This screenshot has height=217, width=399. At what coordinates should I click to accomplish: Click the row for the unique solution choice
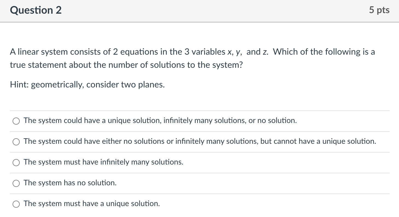pos(192,204)
